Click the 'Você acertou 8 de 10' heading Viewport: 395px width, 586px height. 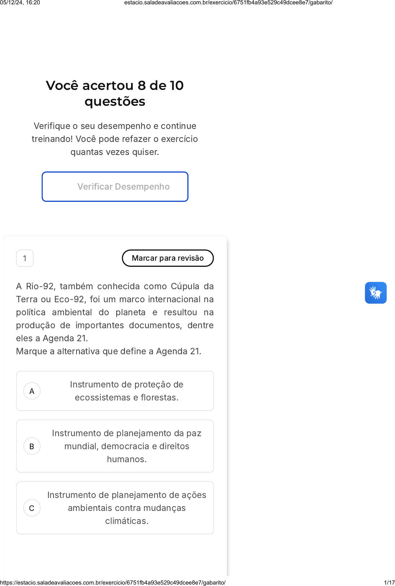[115, 86]
